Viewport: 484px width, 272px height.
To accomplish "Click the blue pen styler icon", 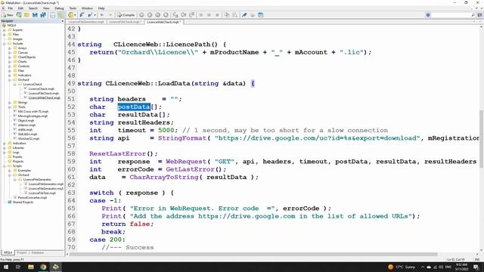I will pos(244,15).
